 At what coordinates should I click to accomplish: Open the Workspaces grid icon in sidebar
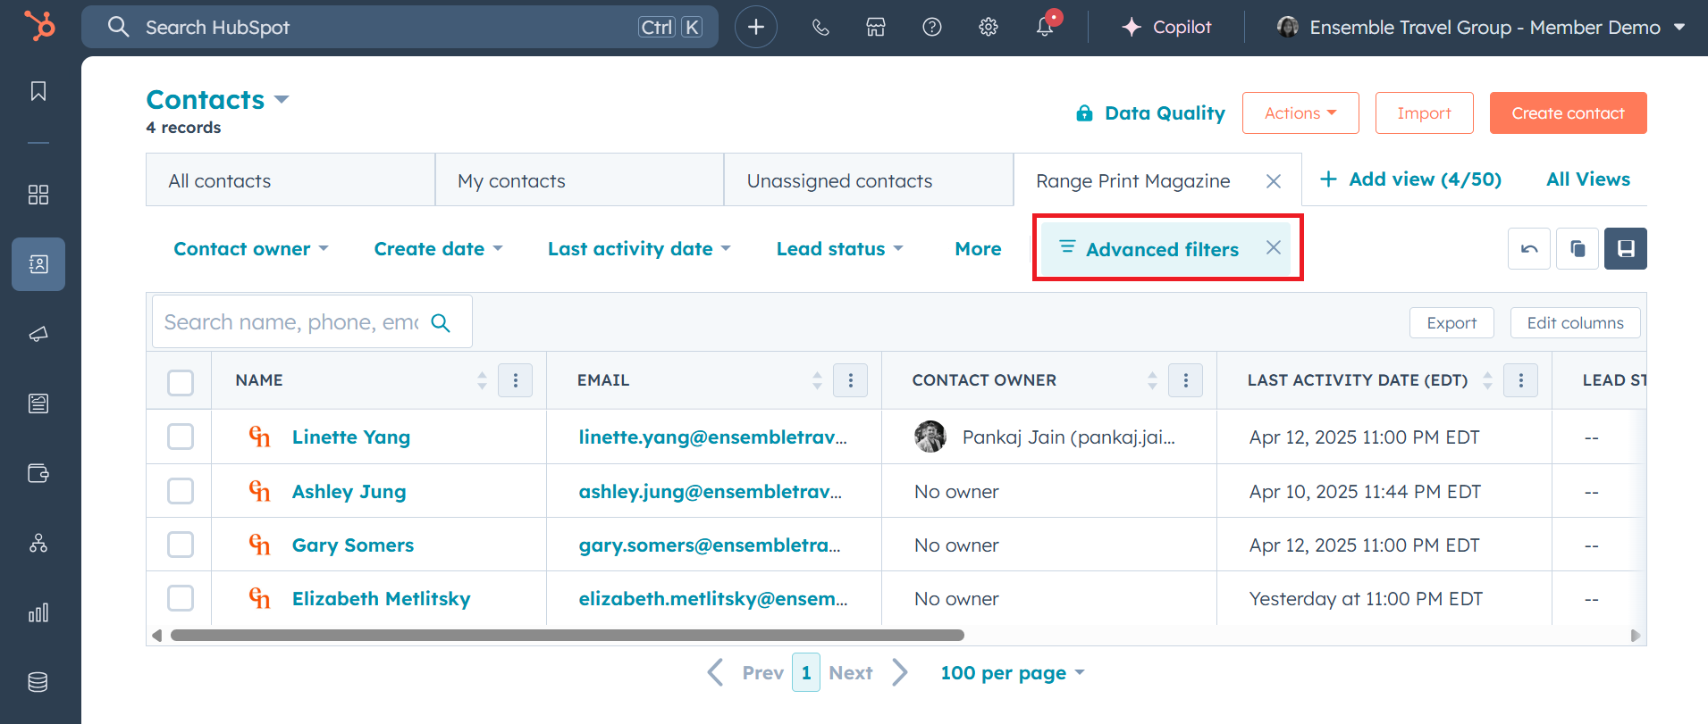click(x=38, y=195)
